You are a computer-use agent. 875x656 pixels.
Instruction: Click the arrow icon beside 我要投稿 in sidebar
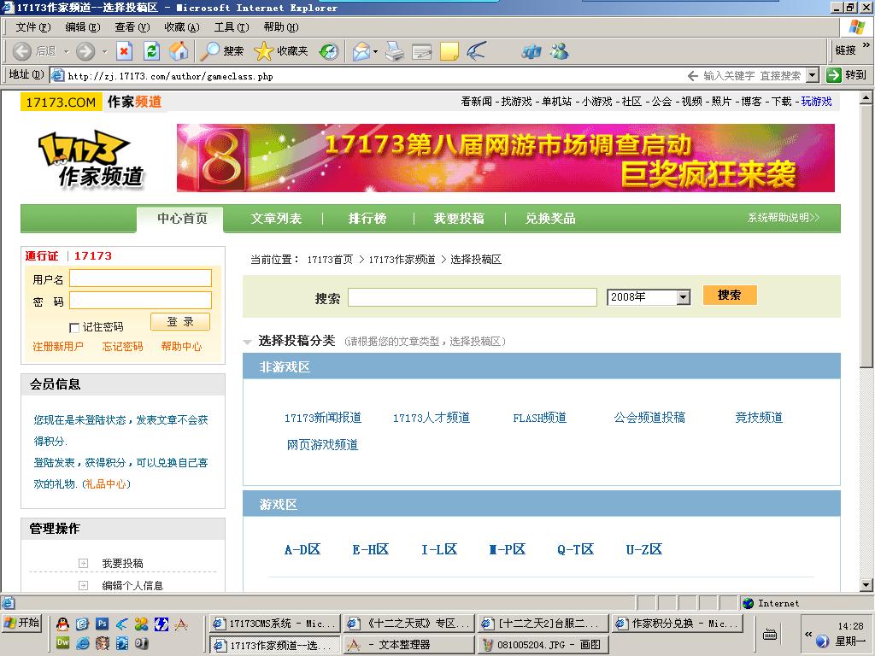[x=83, y=564]
